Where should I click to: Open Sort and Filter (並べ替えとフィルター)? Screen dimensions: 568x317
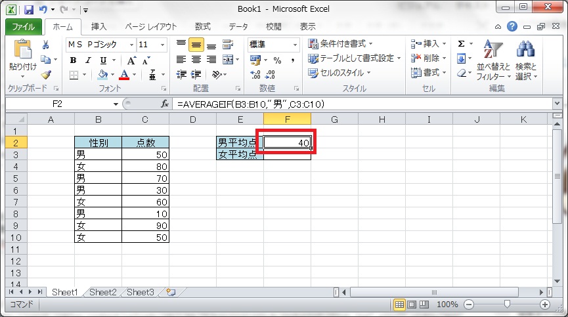pos(493,60)
